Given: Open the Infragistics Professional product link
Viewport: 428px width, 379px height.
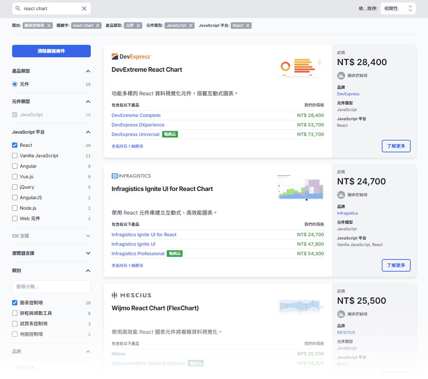Looking at the screenshot, I should [x=138, y=254].
